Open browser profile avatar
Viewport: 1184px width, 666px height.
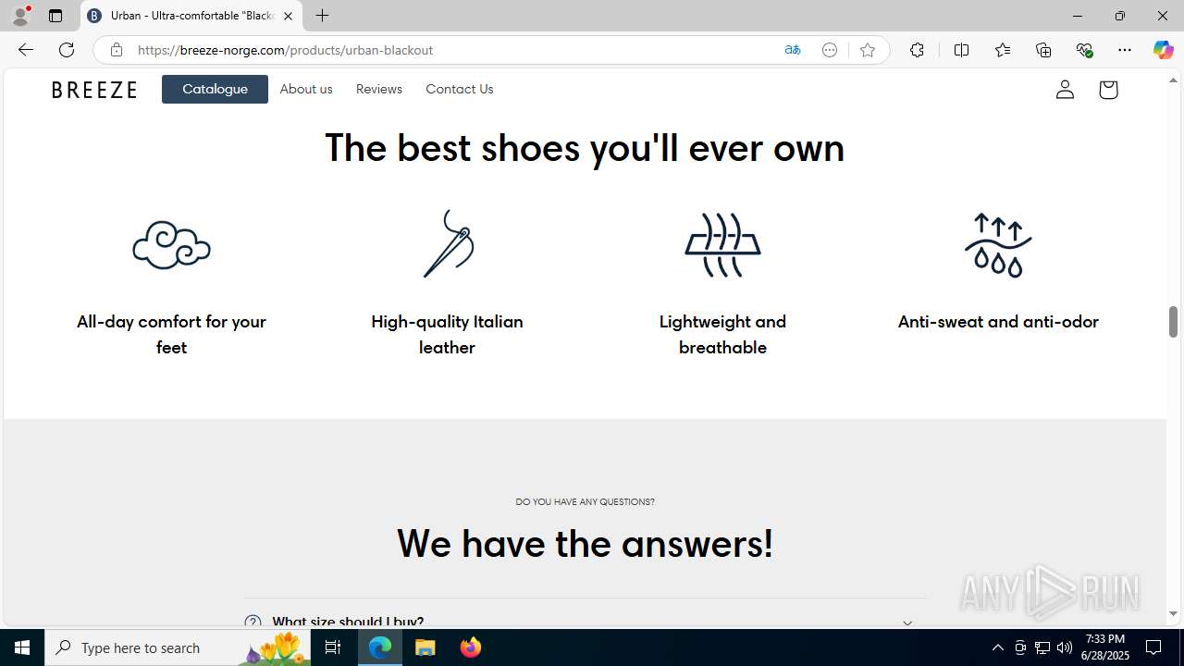pyautogui.click(x=20, y=16)
